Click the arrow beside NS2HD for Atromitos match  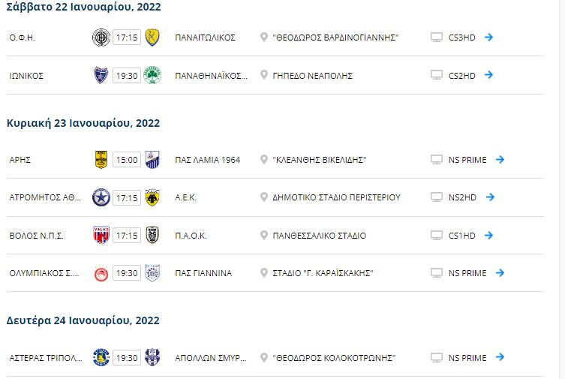(491, 197)
